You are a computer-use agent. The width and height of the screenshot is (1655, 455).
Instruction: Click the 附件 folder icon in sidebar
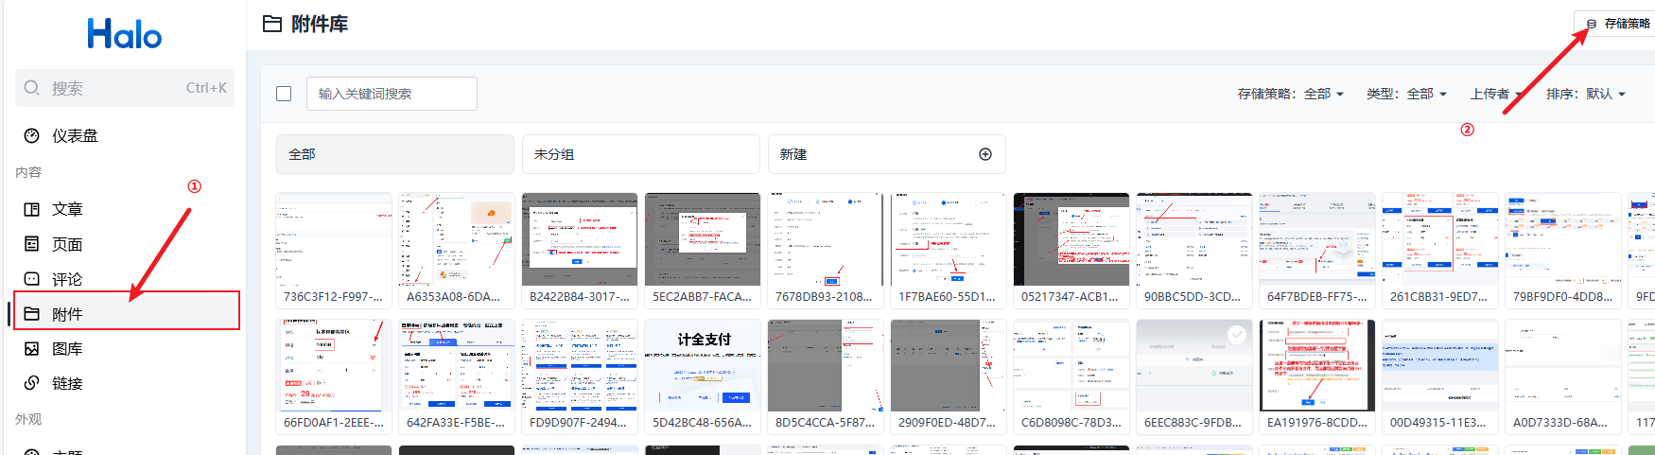[32, 314]
